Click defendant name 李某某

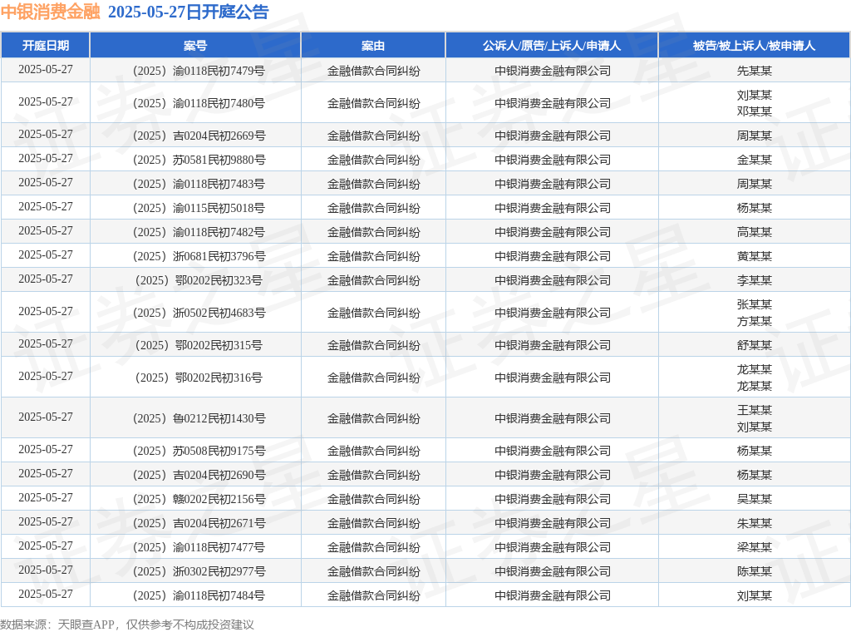point(755,280)
